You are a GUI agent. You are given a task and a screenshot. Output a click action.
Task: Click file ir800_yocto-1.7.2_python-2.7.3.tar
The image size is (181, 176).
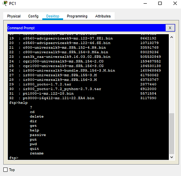tap(62, 89)
